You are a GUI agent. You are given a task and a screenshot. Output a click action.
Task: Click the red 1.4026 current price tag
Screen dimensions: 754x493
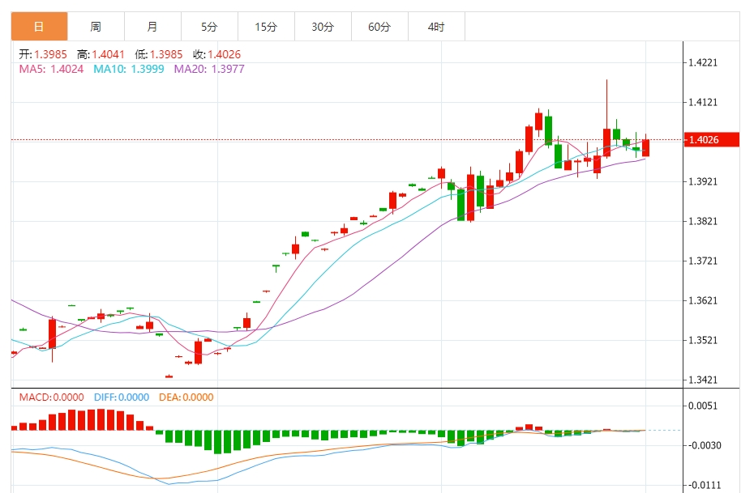click(712, 140)
